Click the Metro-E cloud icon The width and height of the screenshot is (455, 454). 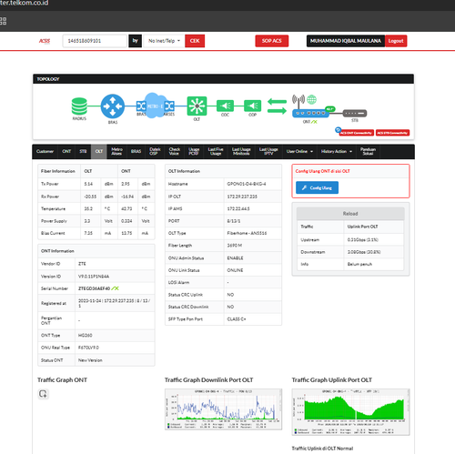point(155,106)
